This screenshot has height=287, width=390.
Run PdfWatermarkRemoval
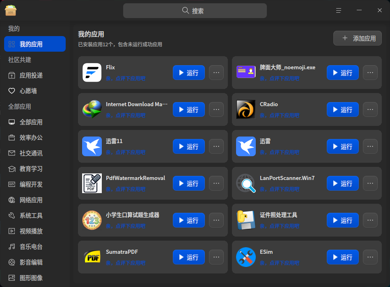pyautogui.click(x=189, y=183)
